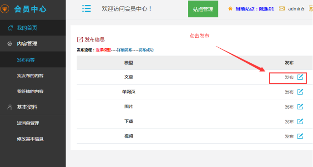313x167 pixels.
Task: Click the orange home icon near 当前站点
Action: point(230,9)
